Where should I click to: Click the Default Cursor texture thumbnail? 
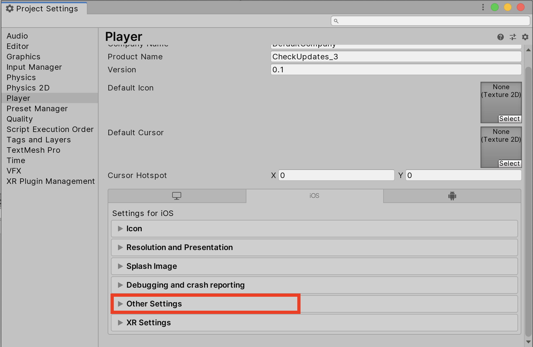501,147
